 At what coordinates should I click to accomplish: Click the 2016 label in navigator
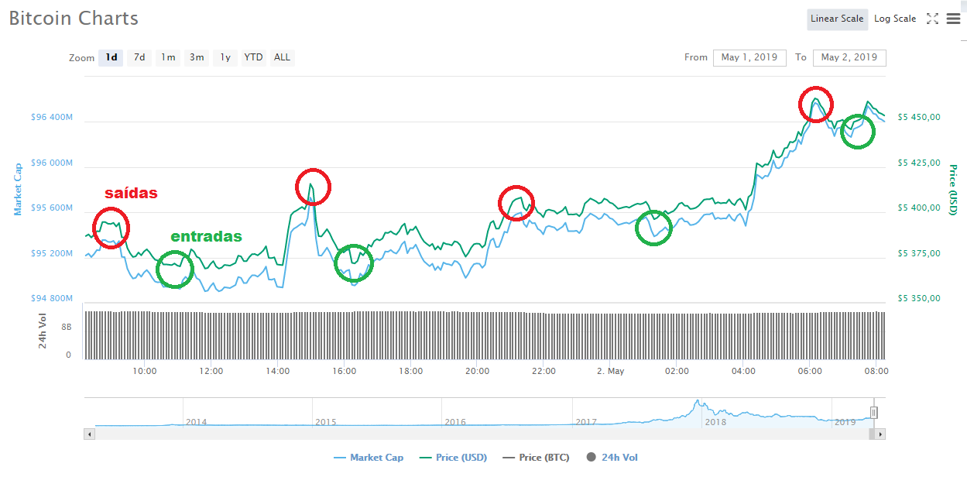point(455,422)
